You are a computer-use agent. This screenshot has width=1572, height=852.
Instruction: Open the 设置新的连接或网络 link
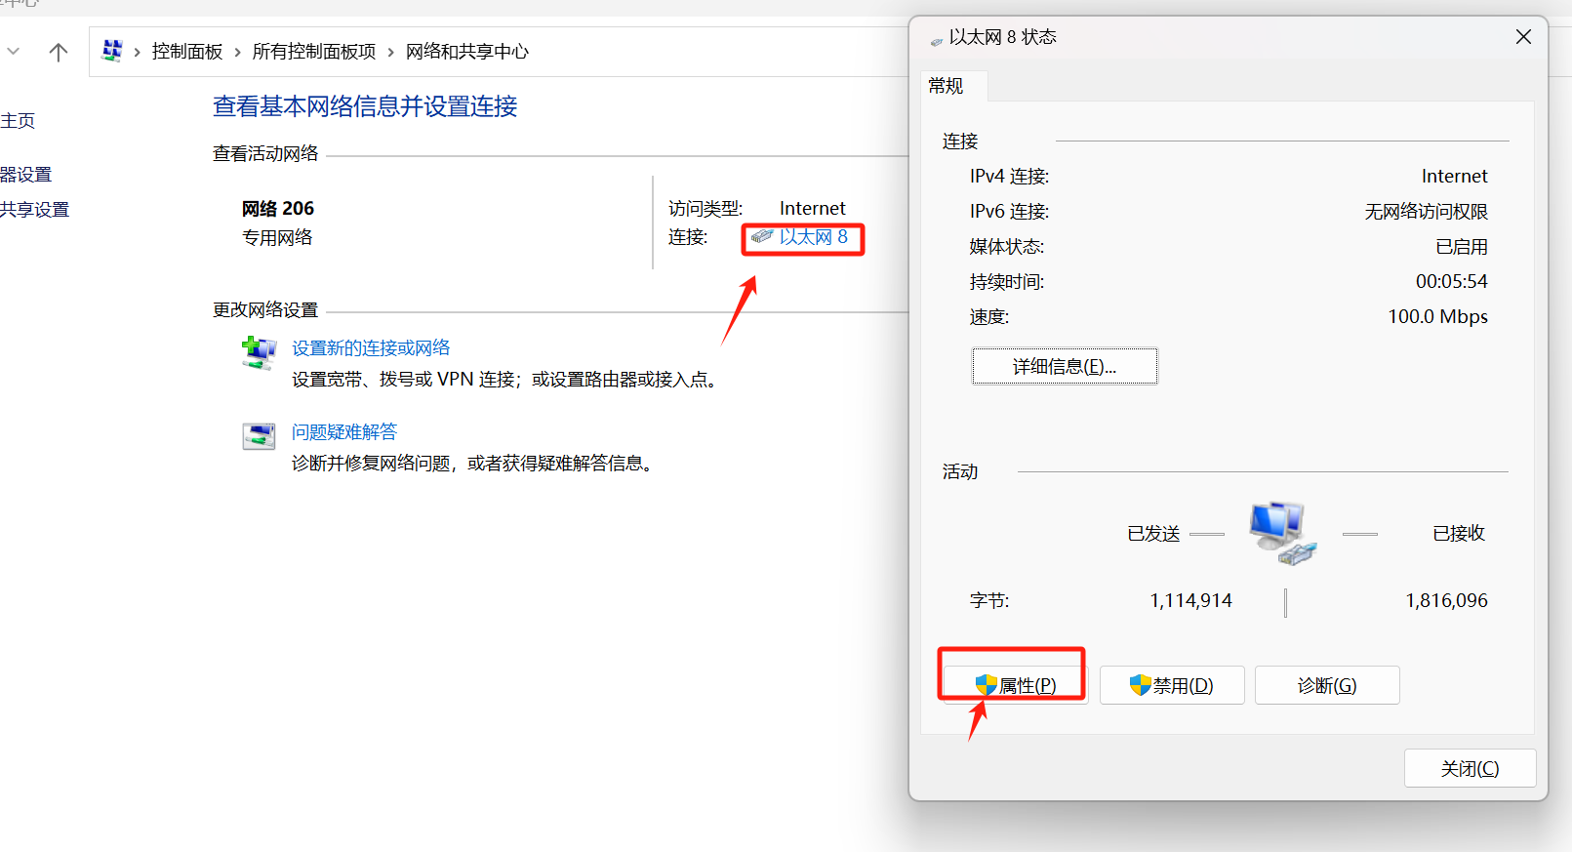pyautogui.click(x=371, y=348)
